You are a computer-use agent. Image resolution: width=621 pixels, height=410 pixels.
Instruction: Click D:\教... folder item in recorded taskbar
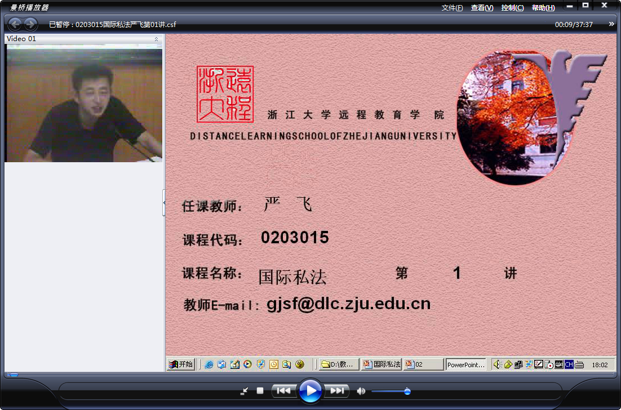(339, 364)
